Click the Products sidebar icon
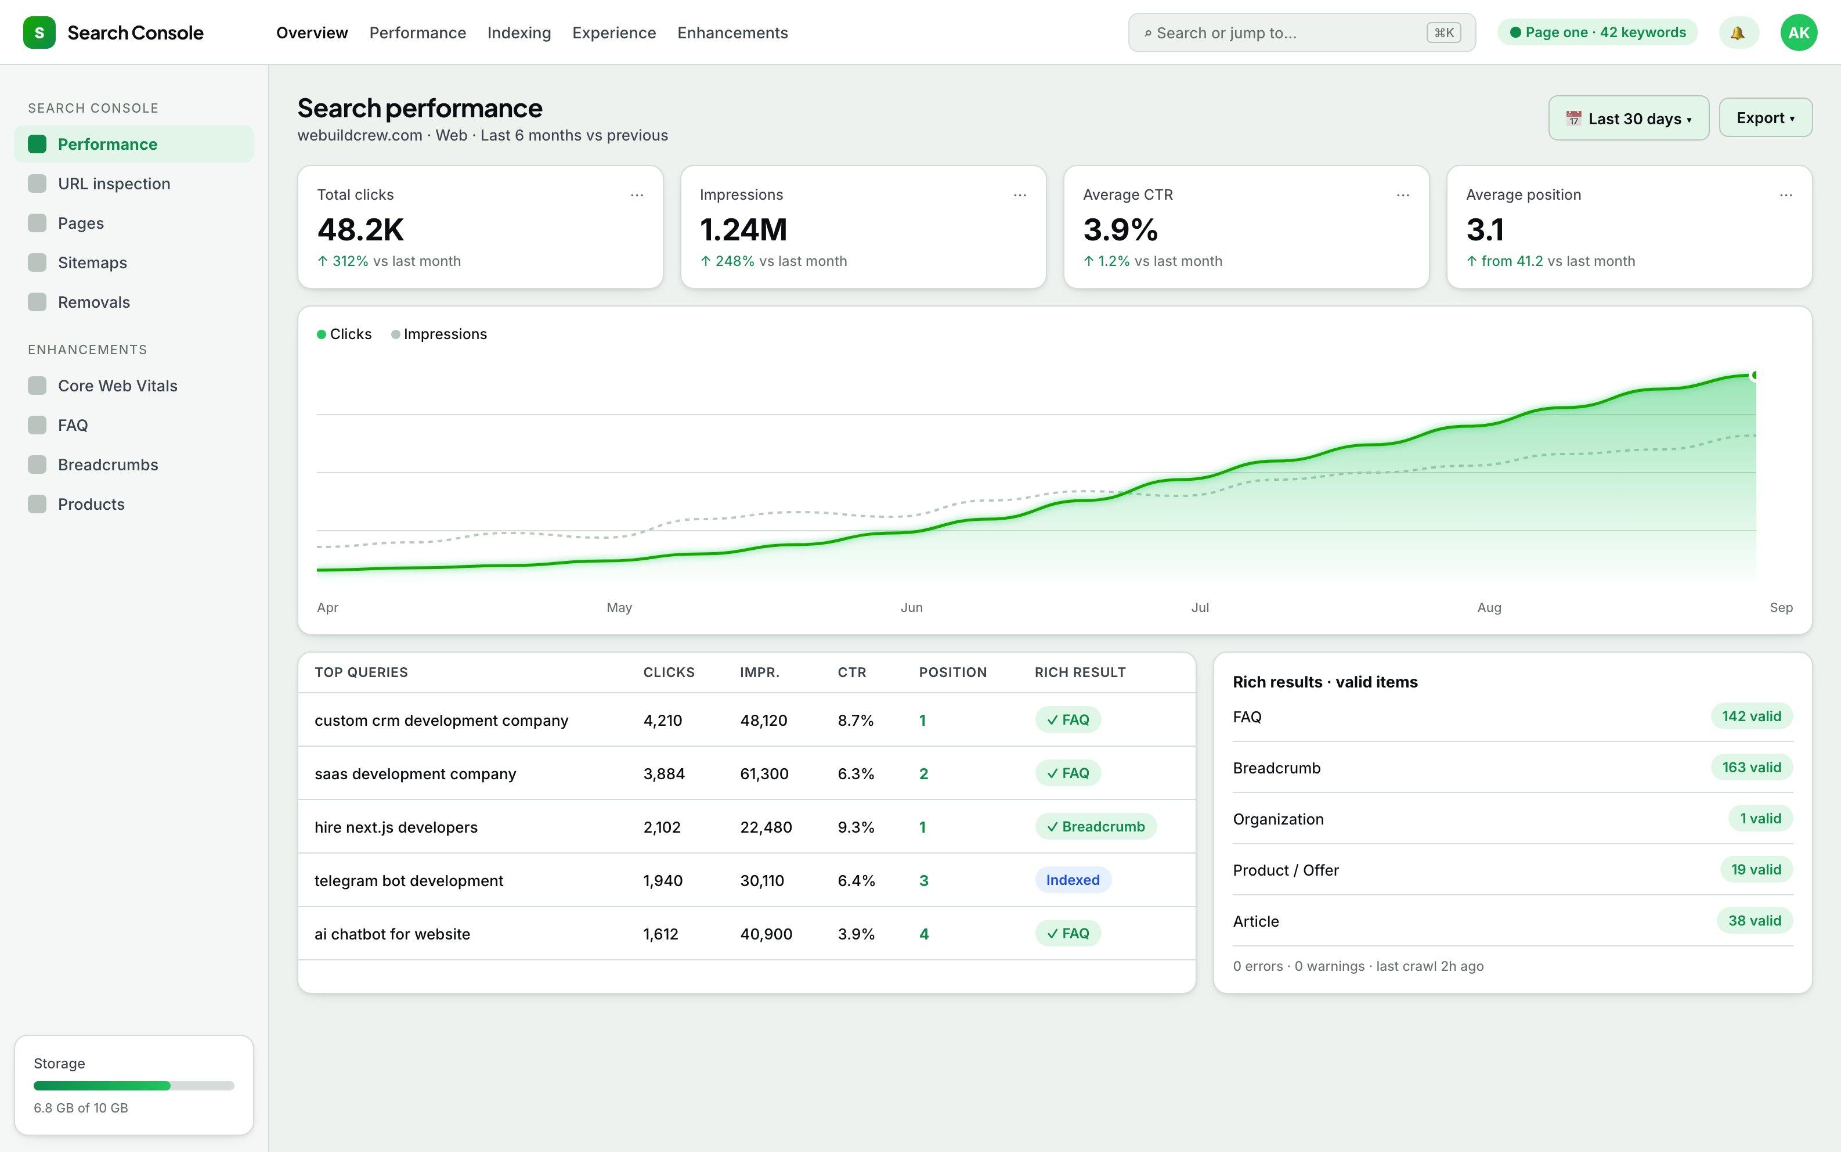The width and height of the screenshot is (1841, 1152). point(37,505)
